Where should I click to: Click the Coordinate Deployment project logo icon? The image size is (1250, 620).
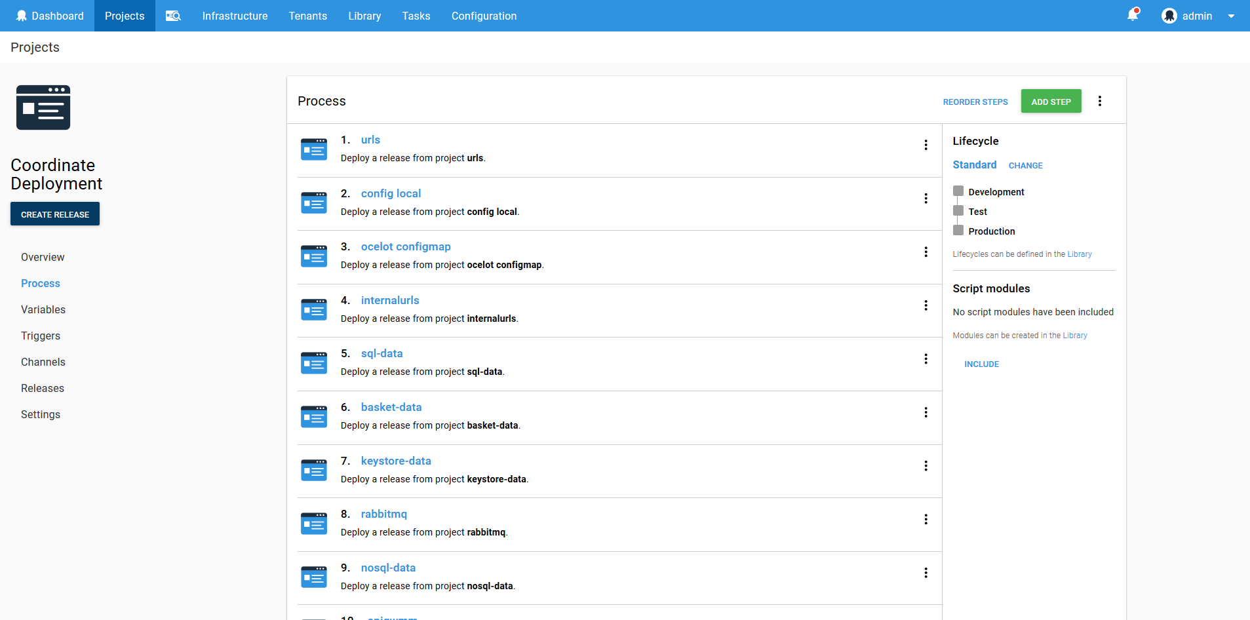coord(43,107)
